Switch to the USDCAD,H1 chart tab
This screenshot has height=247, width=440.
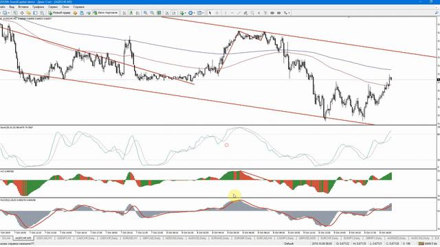point(44,238)
